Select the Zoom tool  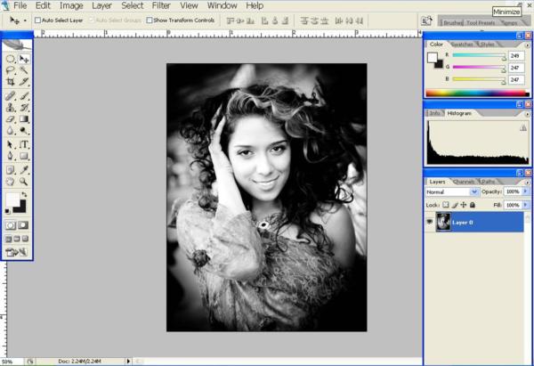coord(23,182)
